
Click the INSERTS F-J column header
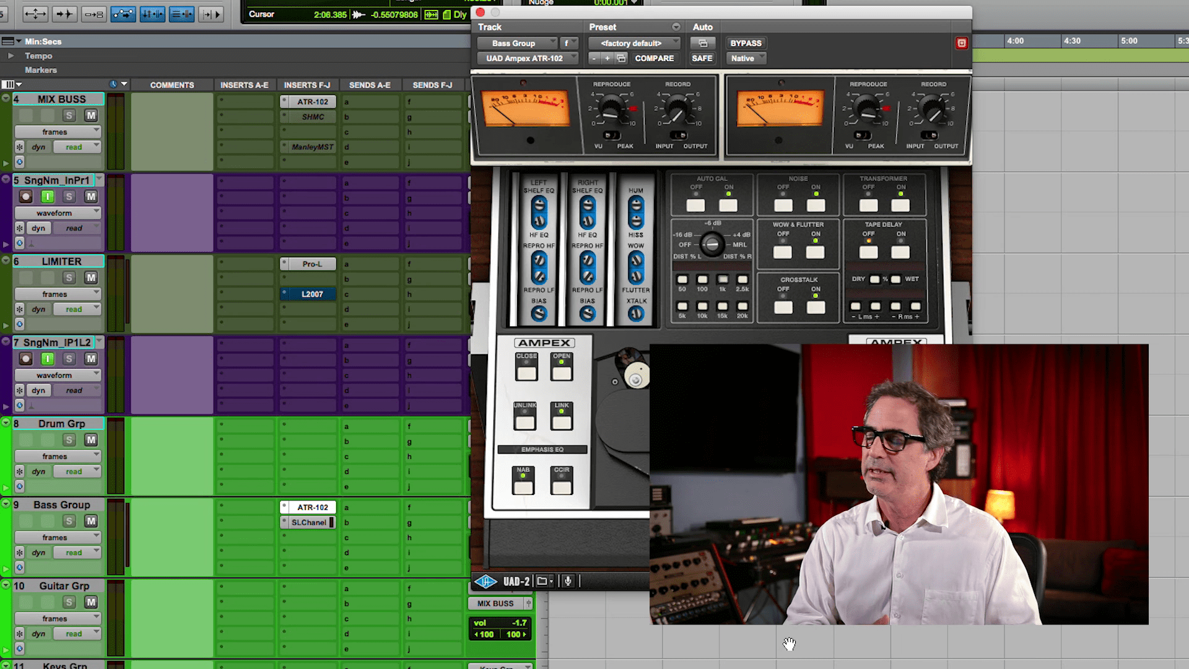coord(307,85)
